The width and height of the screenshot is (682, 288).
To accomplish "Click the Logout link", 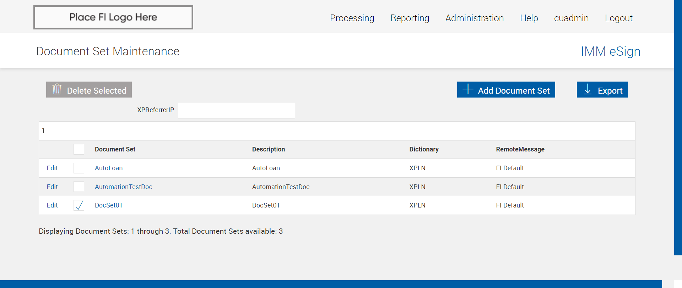I will [618, 18].
